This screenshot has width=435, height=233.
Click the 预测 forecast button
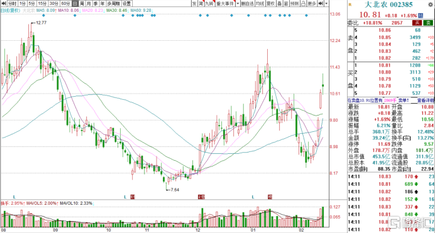[295, 3]
